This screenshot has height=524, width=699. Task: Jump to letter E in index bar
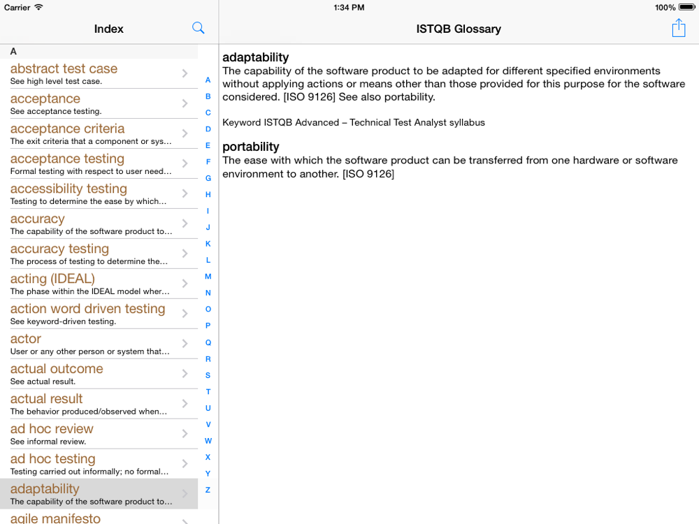coord(208,145)
